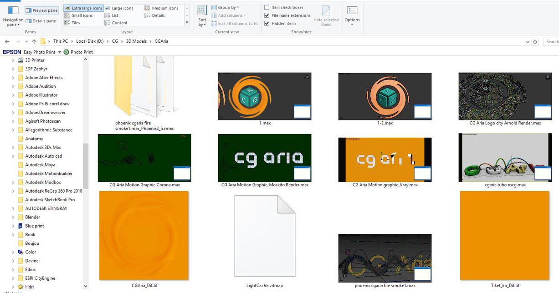
Task: Select the Blue print tree item icon
Action: (x=21, y=226)
